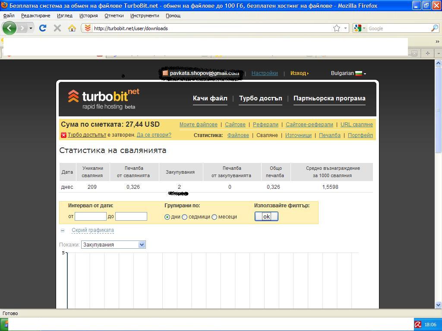Image resolution: width=442 pixels, height=331 pixels.
Task: Open the Настройки settings link
Action: (265, 73)
